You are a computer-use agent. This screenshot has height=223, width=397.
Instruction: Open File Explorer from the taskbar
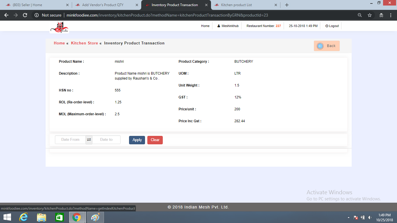[x=42, y=217]
